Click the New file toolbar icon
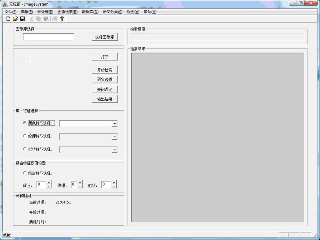Image resolution: width=320 pixels, height=240 pixels. tap(8, 19)
